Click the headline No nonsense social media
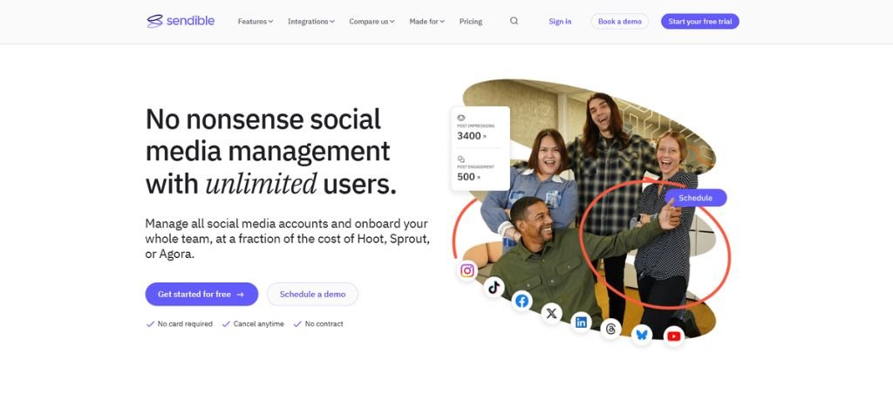Viewport: 893px width, 394px height. [x=270, y=152]
